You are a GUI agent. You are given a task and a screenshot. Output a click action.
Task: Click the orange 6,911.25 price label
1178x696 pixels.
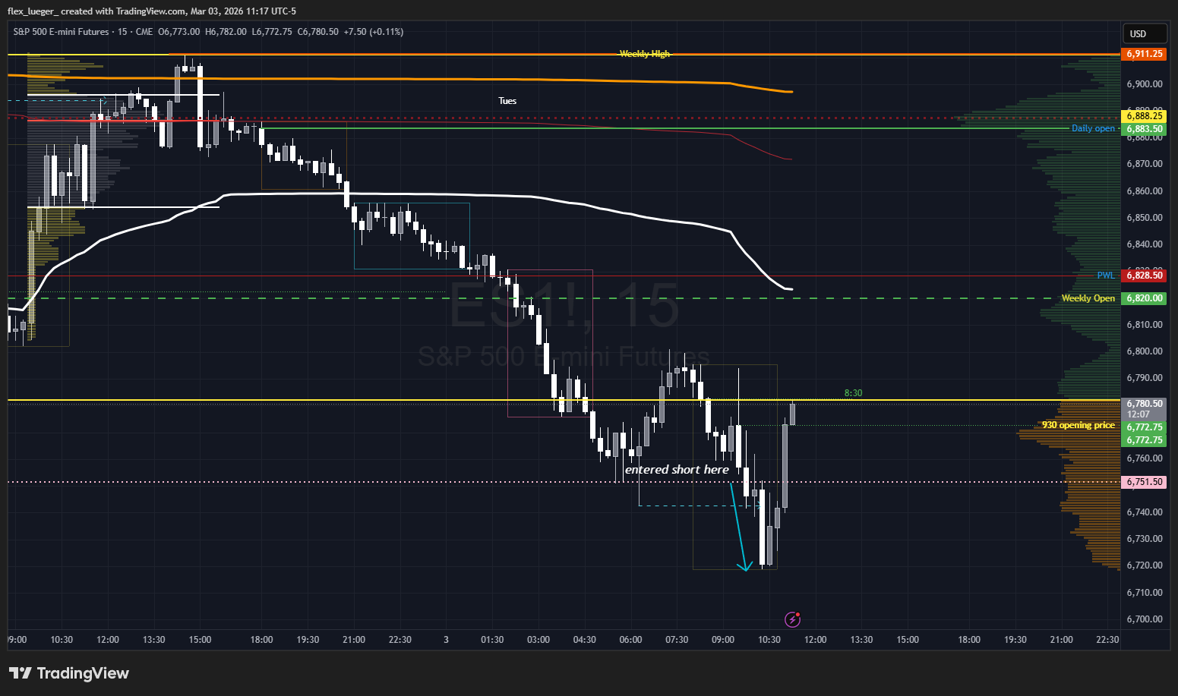[x=1144, y=54]
